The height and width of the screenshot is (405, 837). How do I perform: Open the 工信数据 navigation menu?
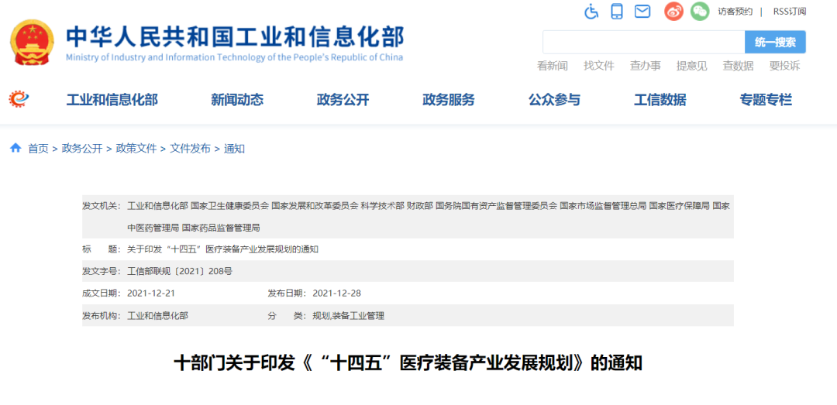point(660,100)
